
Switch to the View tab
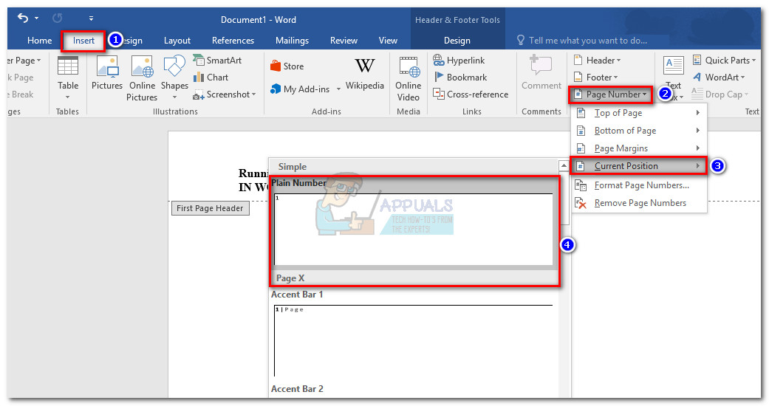[388, 41]
